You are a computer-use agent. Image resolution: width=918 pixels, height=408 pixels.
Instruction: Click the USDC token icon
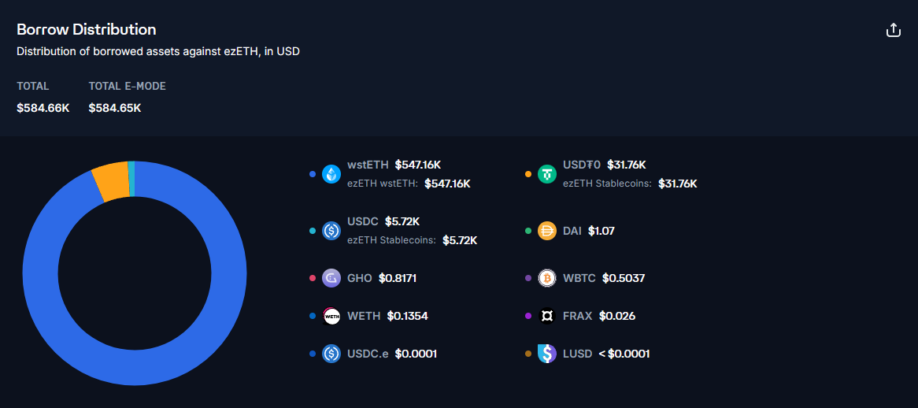tap(331, 231)
